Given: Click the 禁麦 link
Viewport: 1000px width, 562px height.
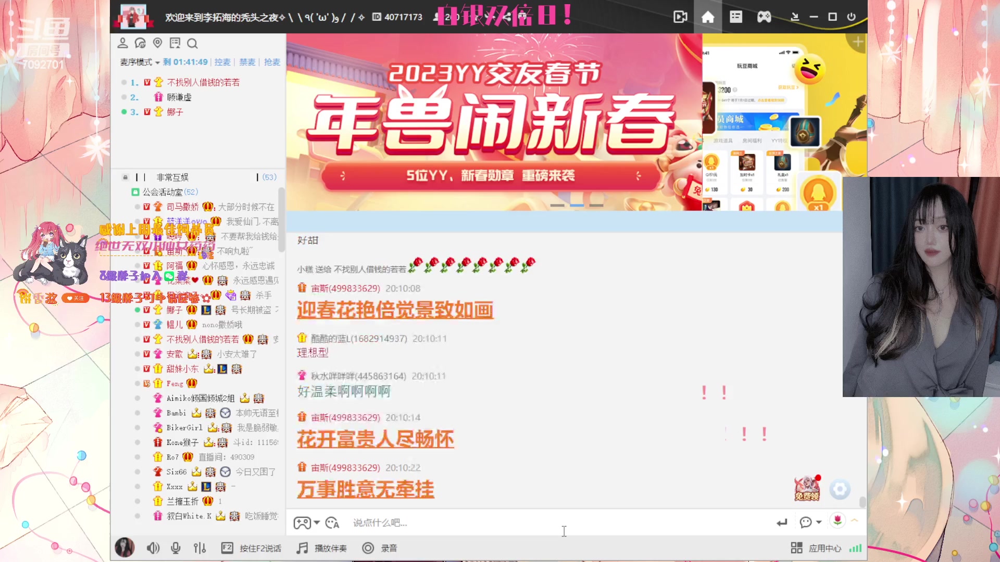Looking at the screenshot, I should (247, 62).
